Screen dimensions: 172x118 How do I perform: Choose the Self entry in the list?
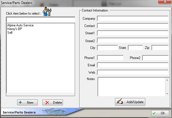(x=10, y=33)
